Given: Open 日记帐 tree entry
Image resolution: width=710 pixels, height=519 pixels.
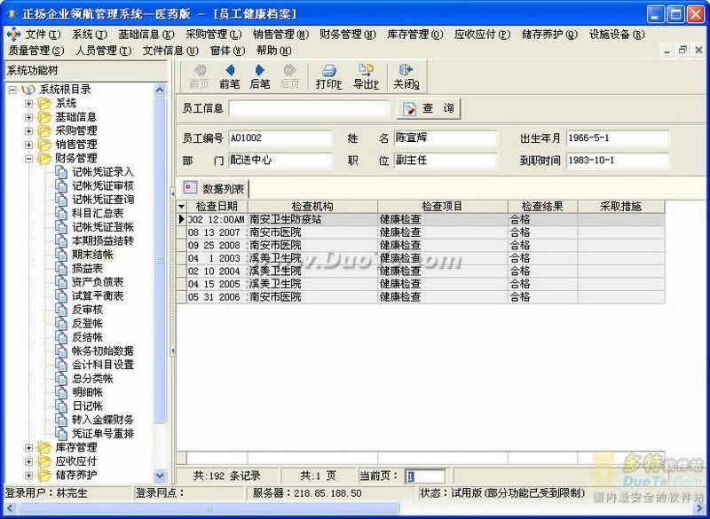Looking at the screenshot, I should pyautogui.click(x=87, y=406).
